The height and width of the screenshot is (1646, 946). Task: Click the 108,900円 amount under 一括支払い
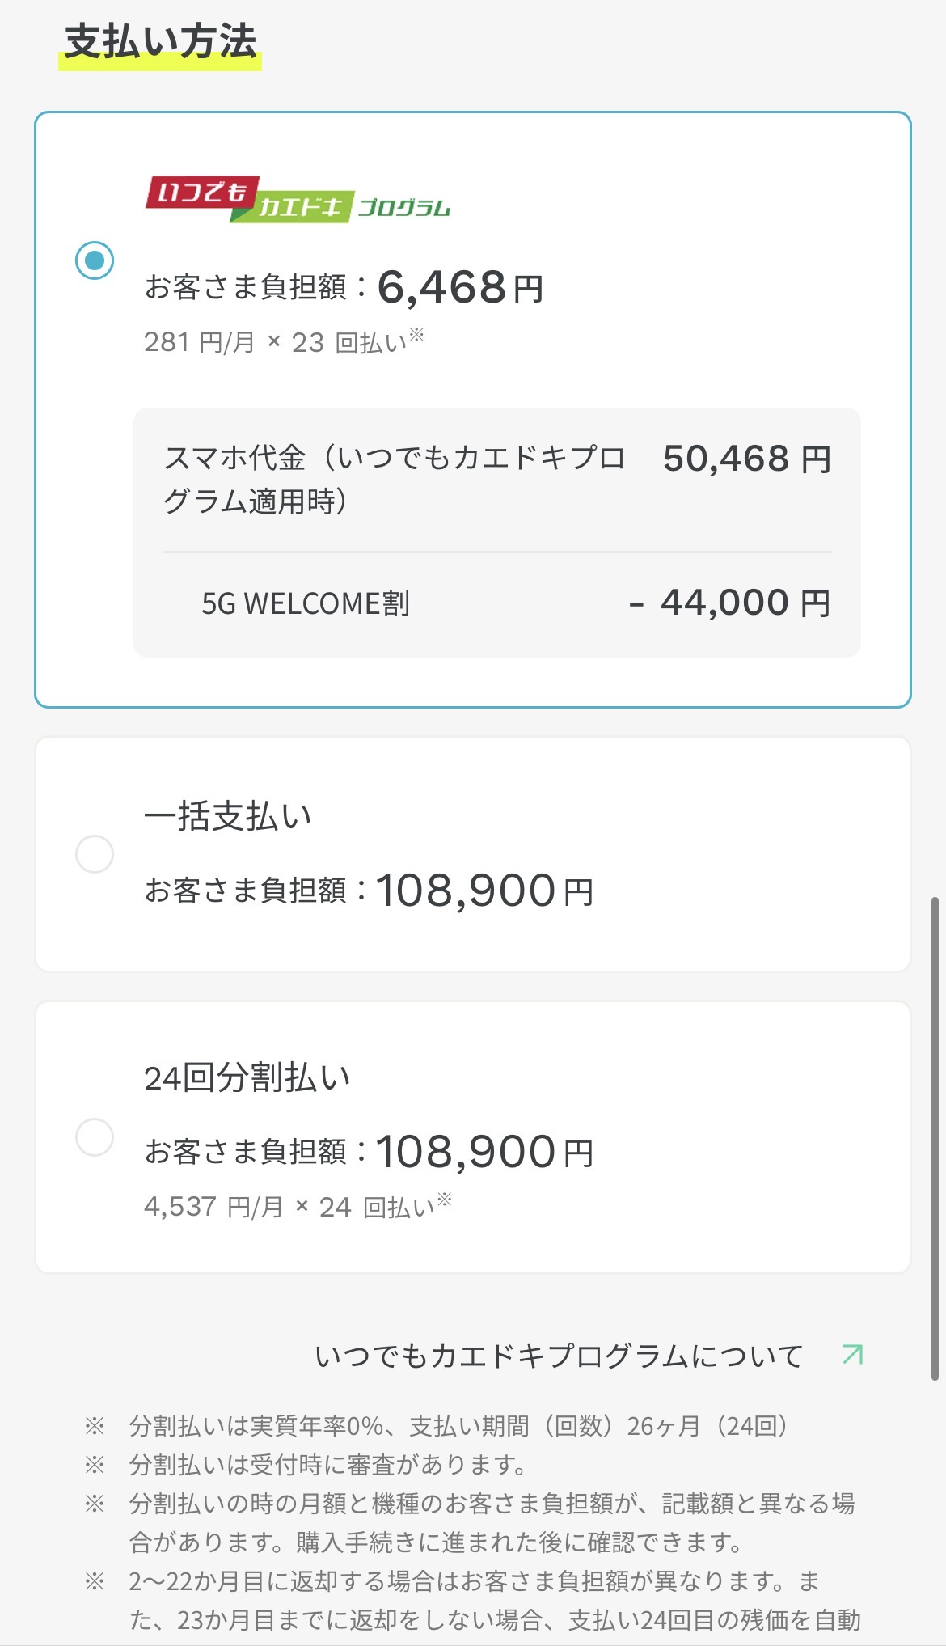pos(484,891)
